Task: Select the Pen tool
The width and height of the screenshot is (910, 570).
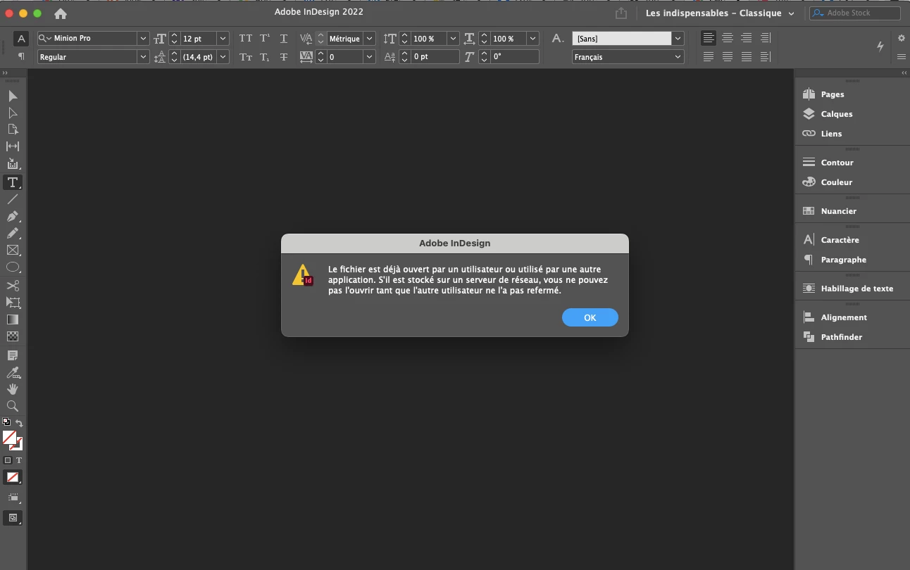Action: click(13, 217)
